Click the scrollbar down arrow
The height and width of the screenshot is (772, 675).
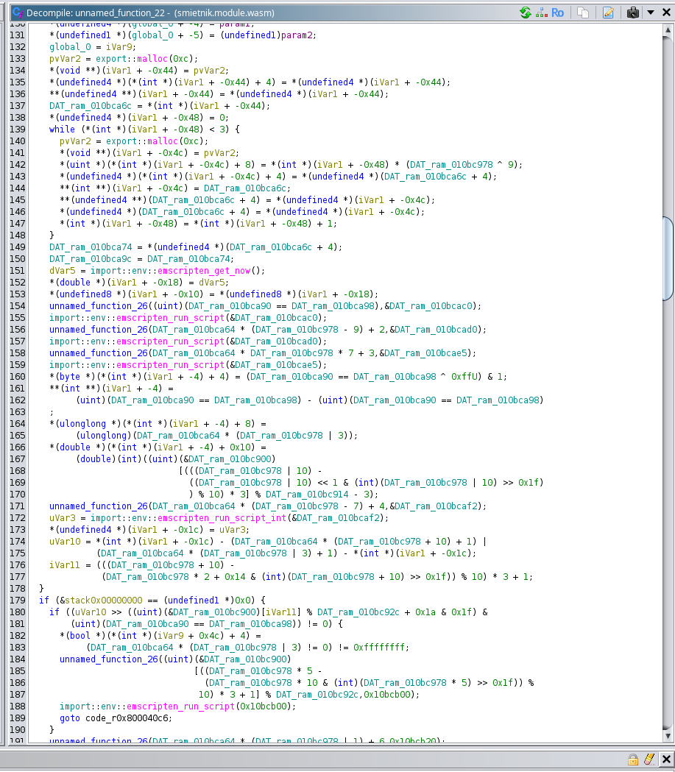pos(668,736)
